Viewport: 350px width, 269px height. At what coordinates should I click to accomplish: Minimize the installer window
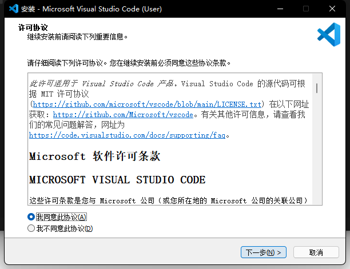[280, 9]
